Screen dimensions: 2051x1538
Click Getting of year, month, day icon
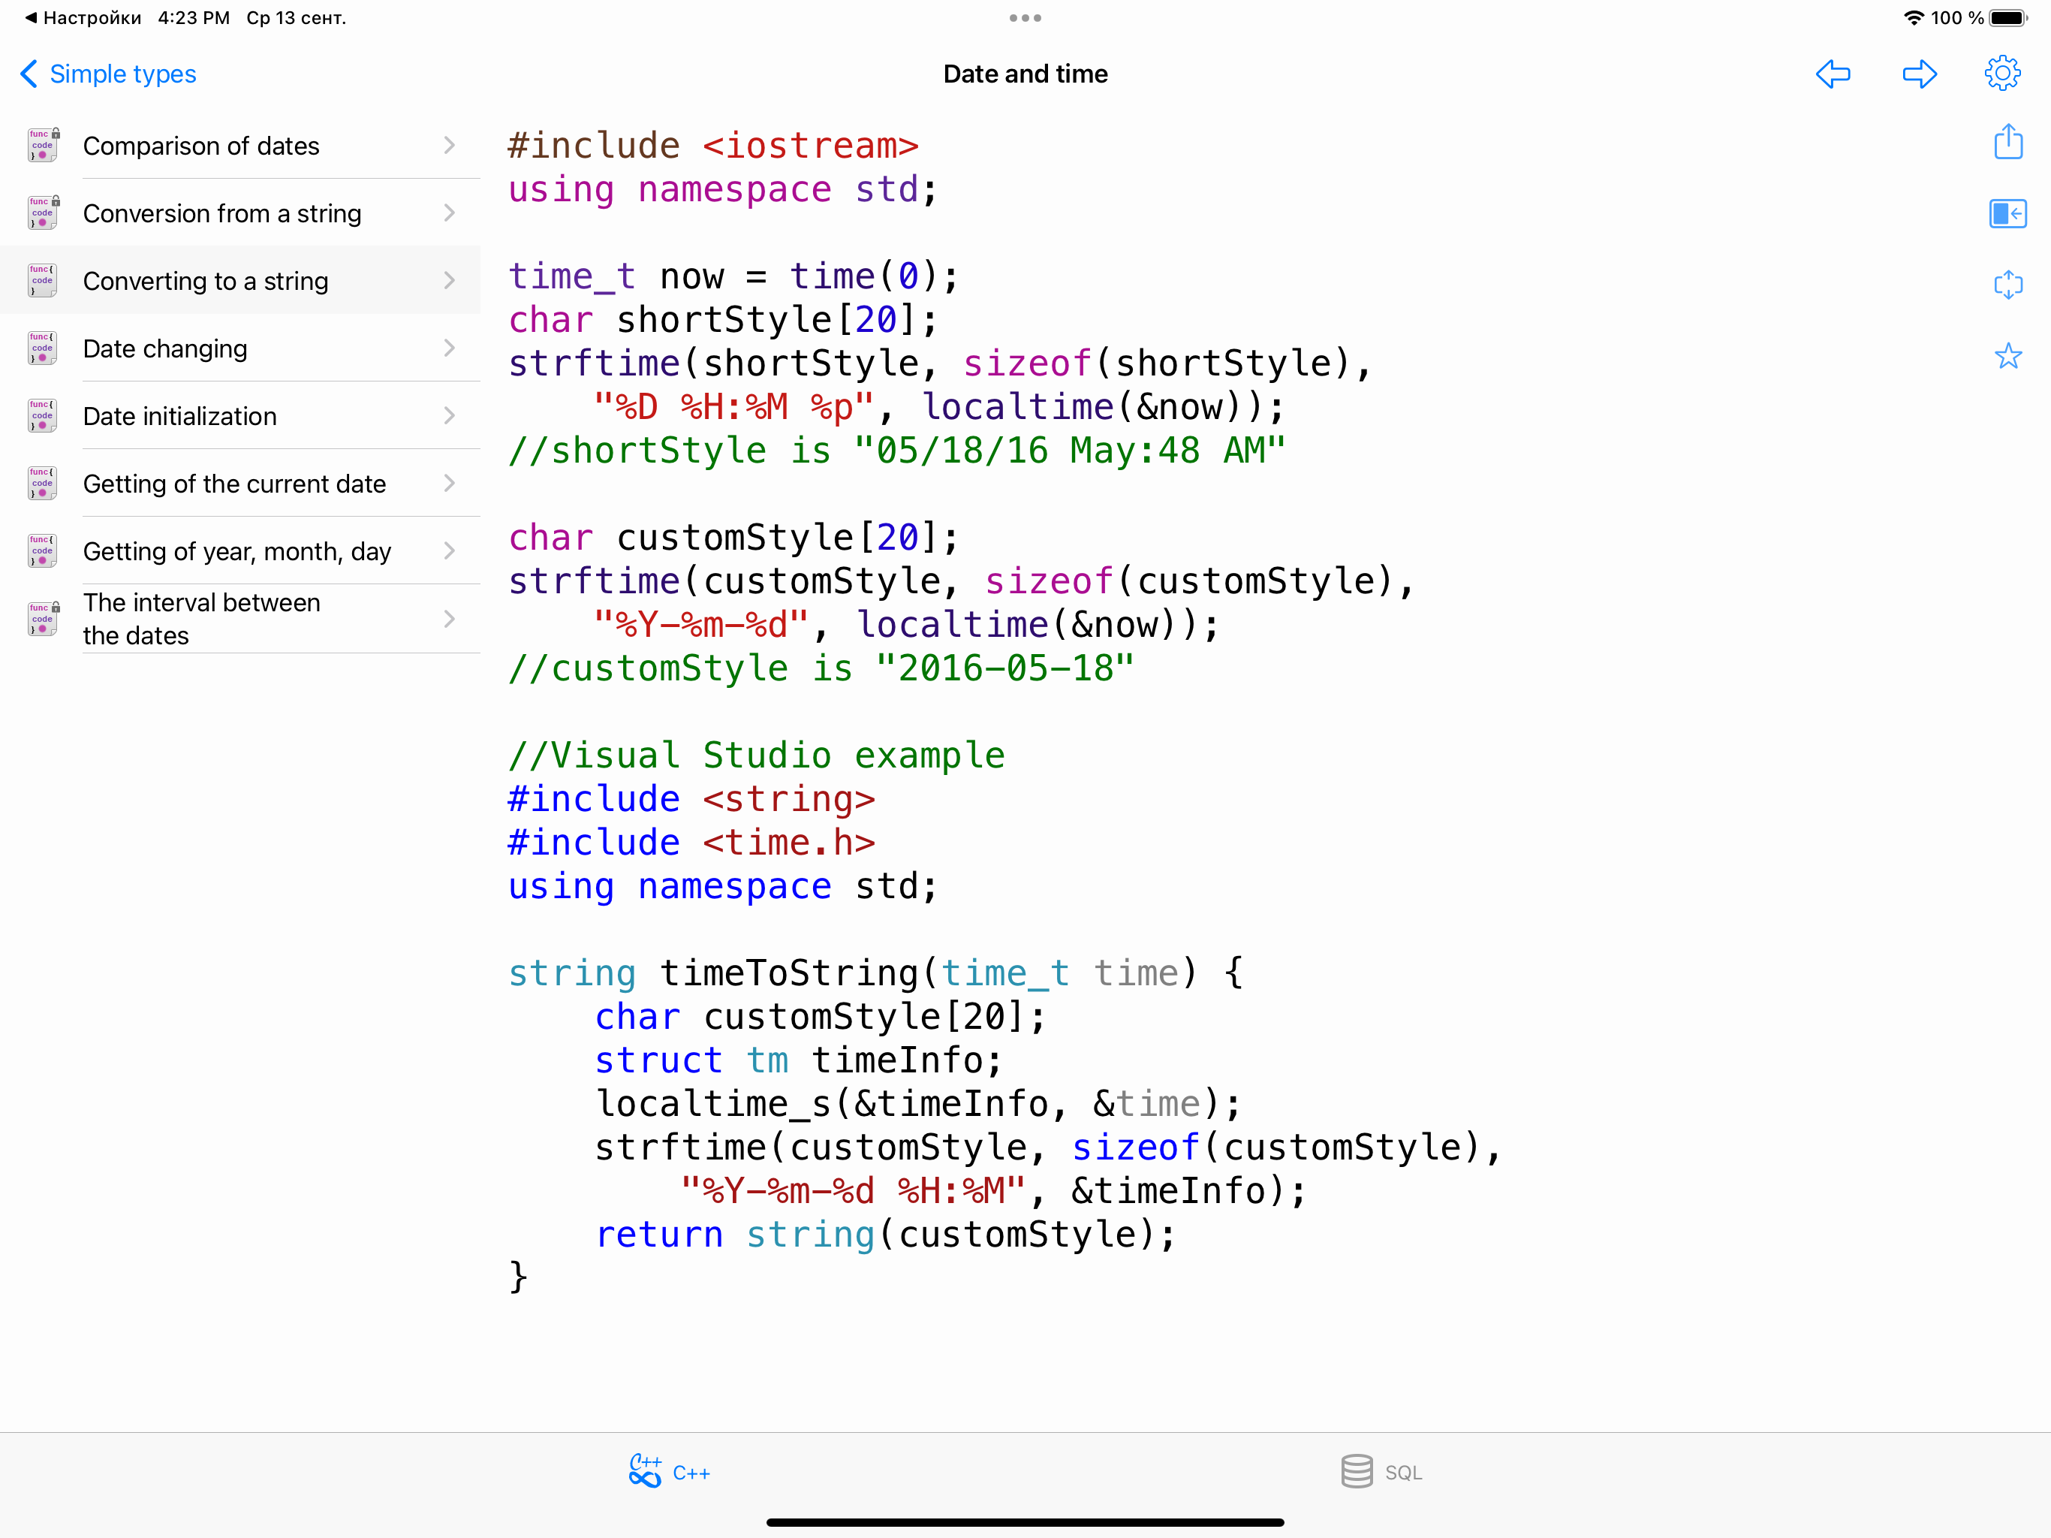[43, 551]
